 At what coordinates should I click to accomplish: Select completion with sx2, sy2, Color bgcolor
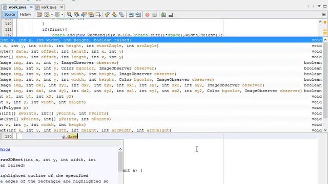161,91
